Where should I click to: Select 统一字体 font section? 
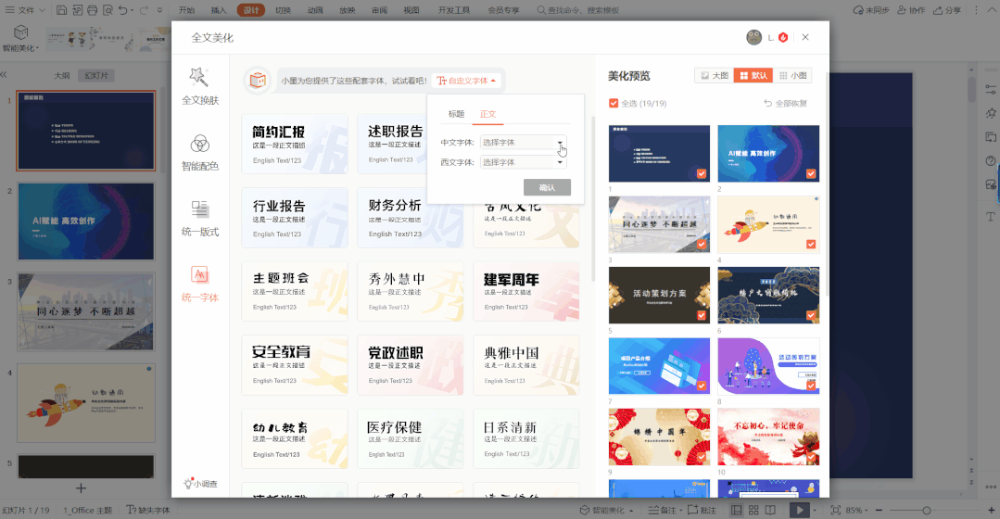coord(199,284)
